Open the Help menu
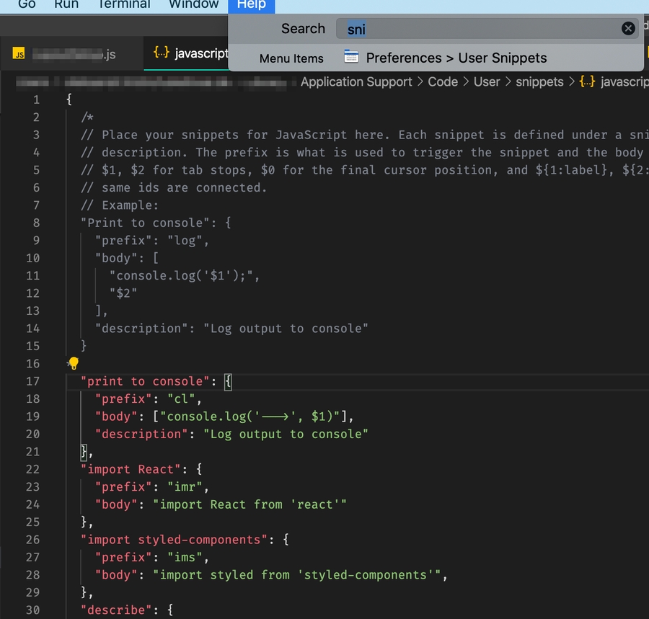The height and width of the screenshot is (619, 649). [x=251, y=4]
